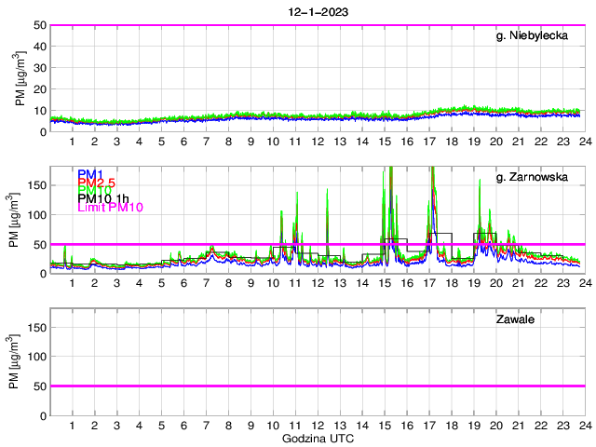Select the PM2.5 legend entry

(x=96, y=186)
